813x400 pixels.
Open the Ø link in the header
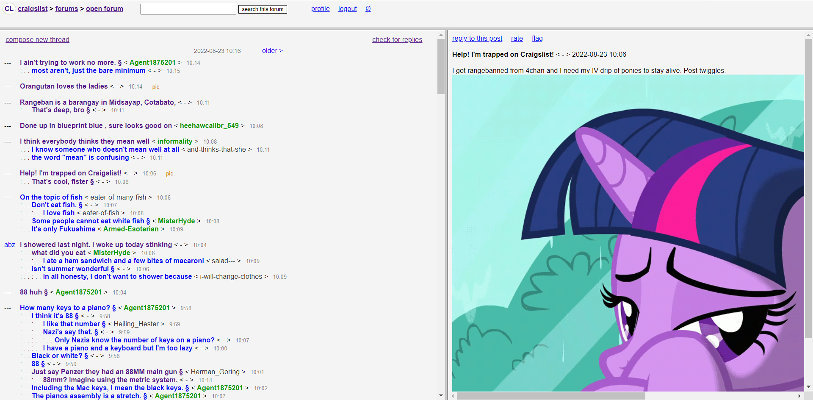click(x=368, y=8)
